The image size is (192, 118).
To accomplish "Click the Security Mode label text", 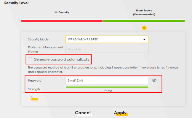I will click(38, 39).
